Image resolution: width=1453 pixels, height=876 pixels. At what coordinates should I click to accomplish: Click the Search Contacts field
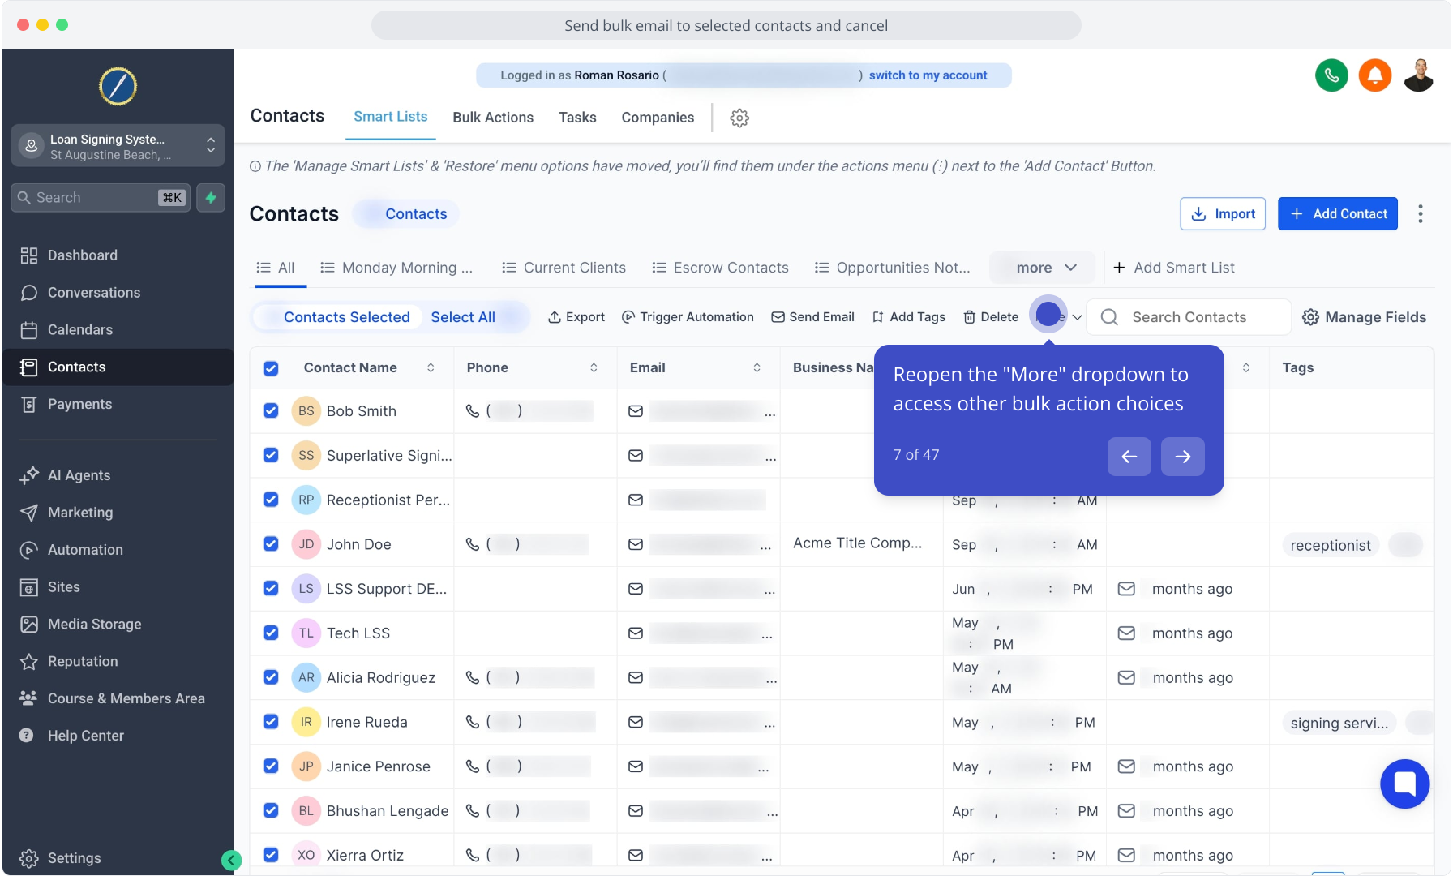(1189, 317)
